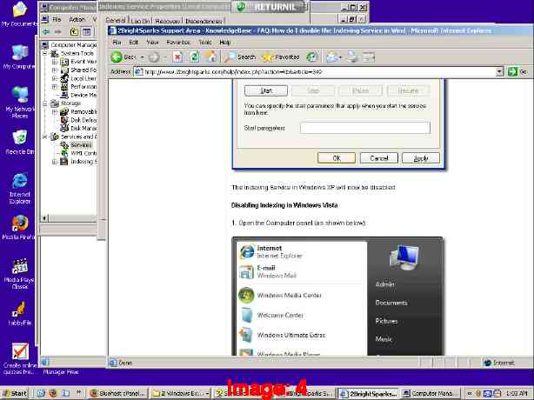Open the Internet Explorer desktop icon
Image resolution: width=534 pixels, height=400 pixels.
(19, 188)
